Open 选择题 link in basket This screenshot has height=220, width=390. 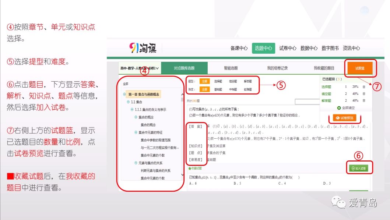326,87
